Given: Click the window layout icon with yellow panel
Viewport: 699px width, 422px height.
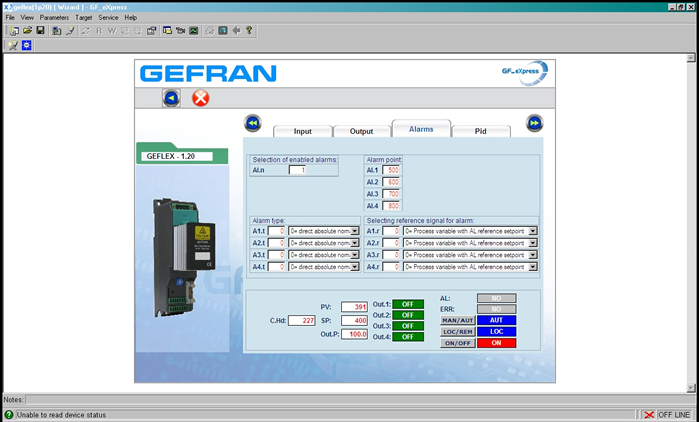Looking at the screenshot, I should coord(167,31).
